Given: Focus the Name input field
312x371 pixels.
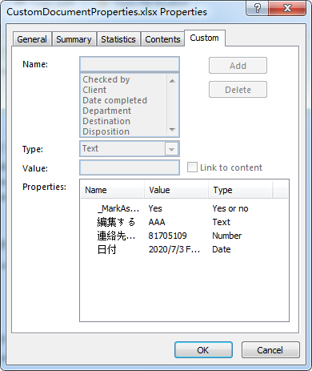Looking at the screenshot, I should click(x=130, y=64).
